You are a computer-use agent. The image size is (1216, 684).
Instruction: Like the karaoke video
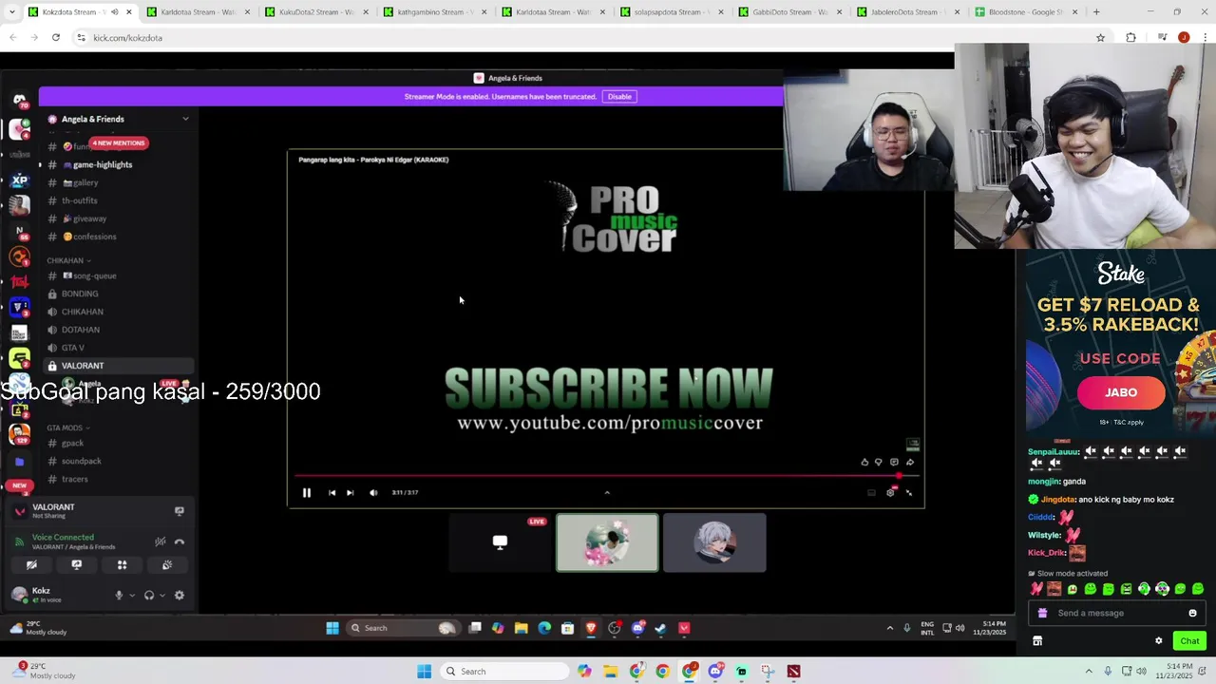(x=864, y=463)
